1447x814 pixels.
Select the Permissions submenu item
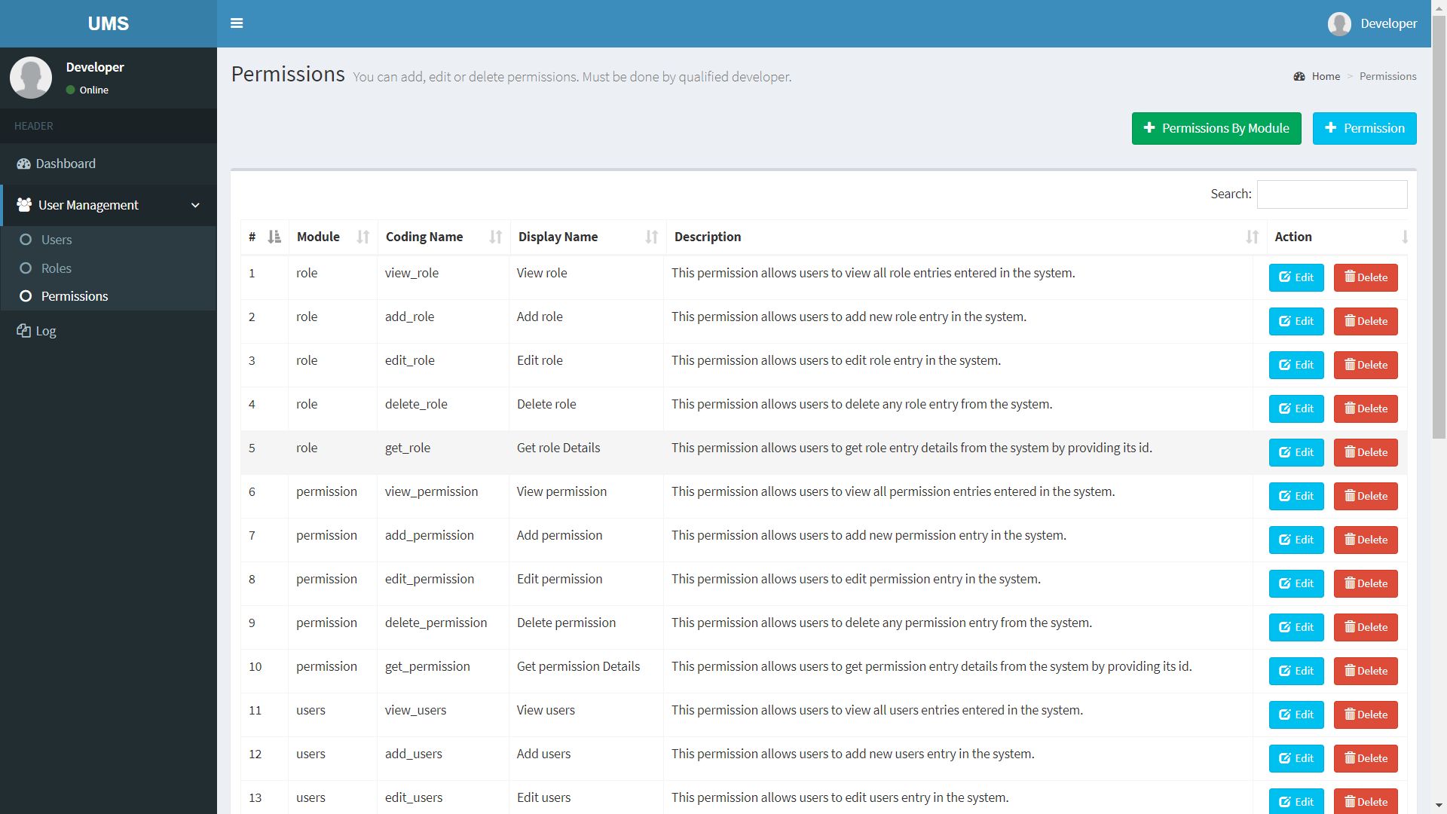pos(75,296)
